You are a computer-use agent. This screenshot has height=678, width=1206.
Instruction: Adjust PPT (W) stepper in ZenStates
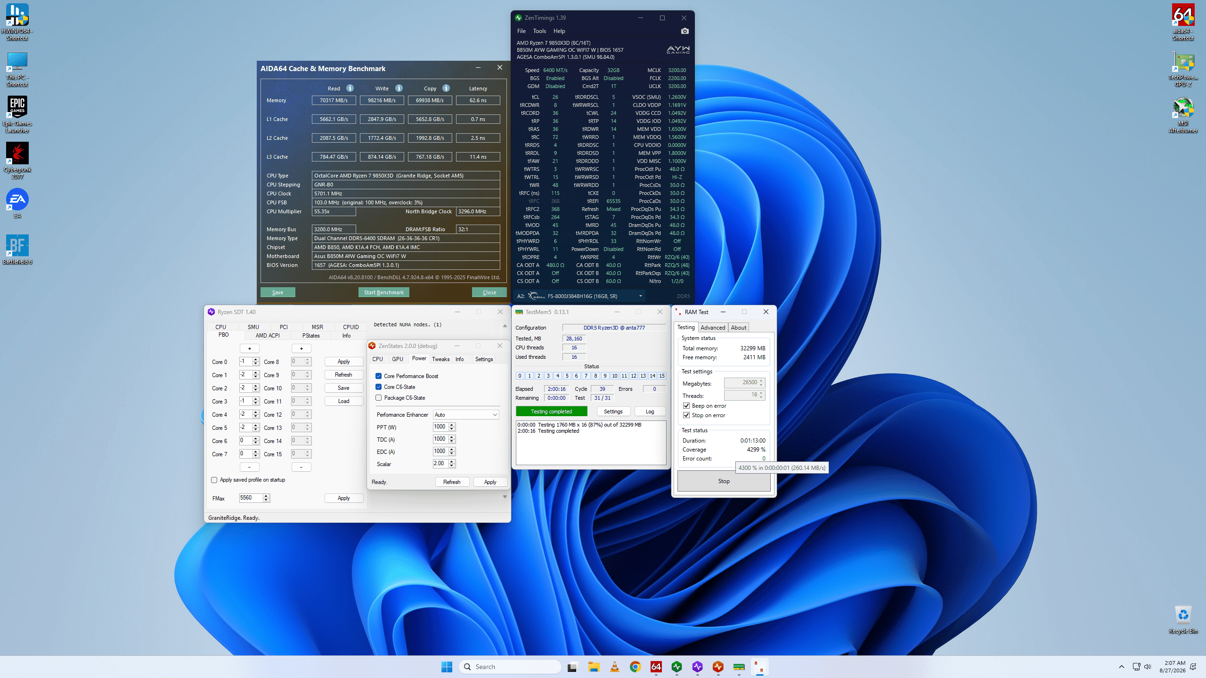[452, 427]
